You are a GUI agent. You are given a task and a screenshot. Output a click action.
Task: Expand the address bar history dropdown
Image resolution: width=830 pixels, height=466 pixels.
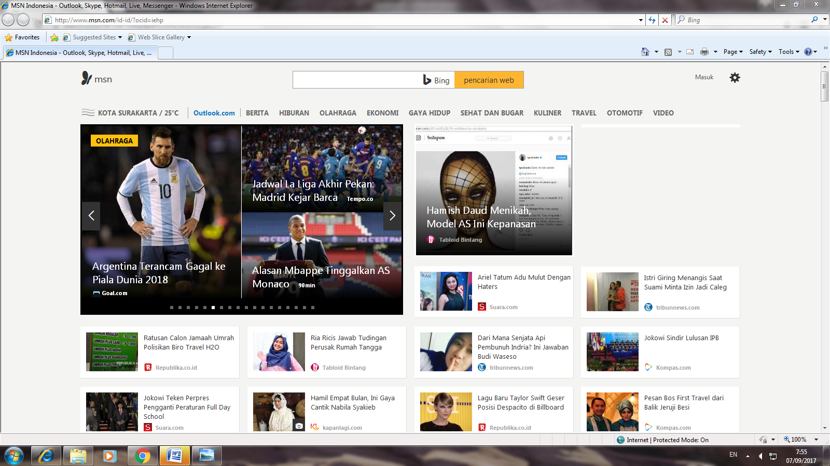[640, 20]
